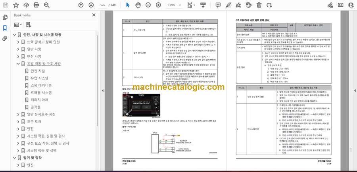Select the 표준 토크 bookmark

(x=34, y=122)
